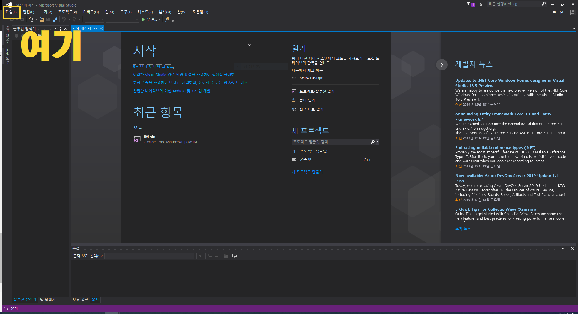Click the 콘솔 앱 template icon
Screen dimensions: 578x314
294,160
